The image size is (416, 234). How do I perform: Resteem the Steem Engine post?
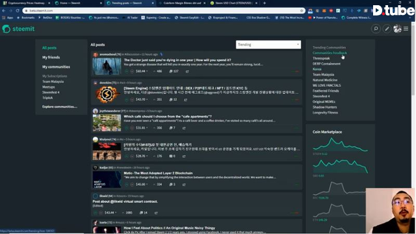[185, 99]
